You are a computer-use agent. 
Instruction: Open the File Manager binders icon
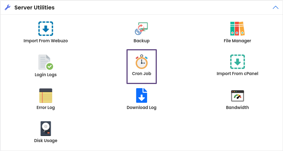coord(237,29)
